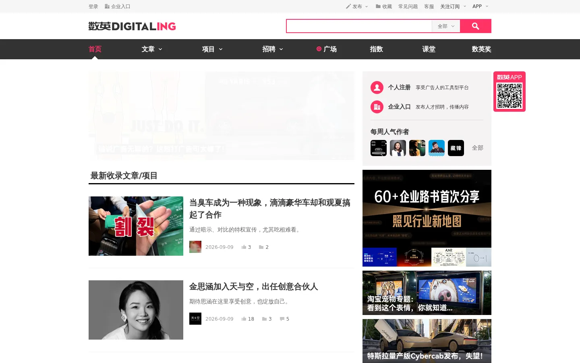This screenshot has height=363, width=580.
Task: Open the 指数 navigation item
Action: click(x=376, y=49)
